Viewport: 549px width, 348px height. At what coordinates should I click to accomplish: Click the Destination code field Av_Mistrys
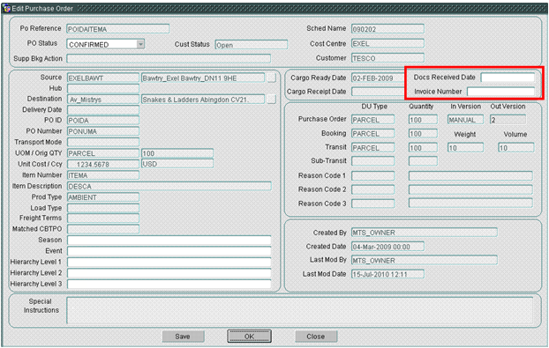[103, 100]
